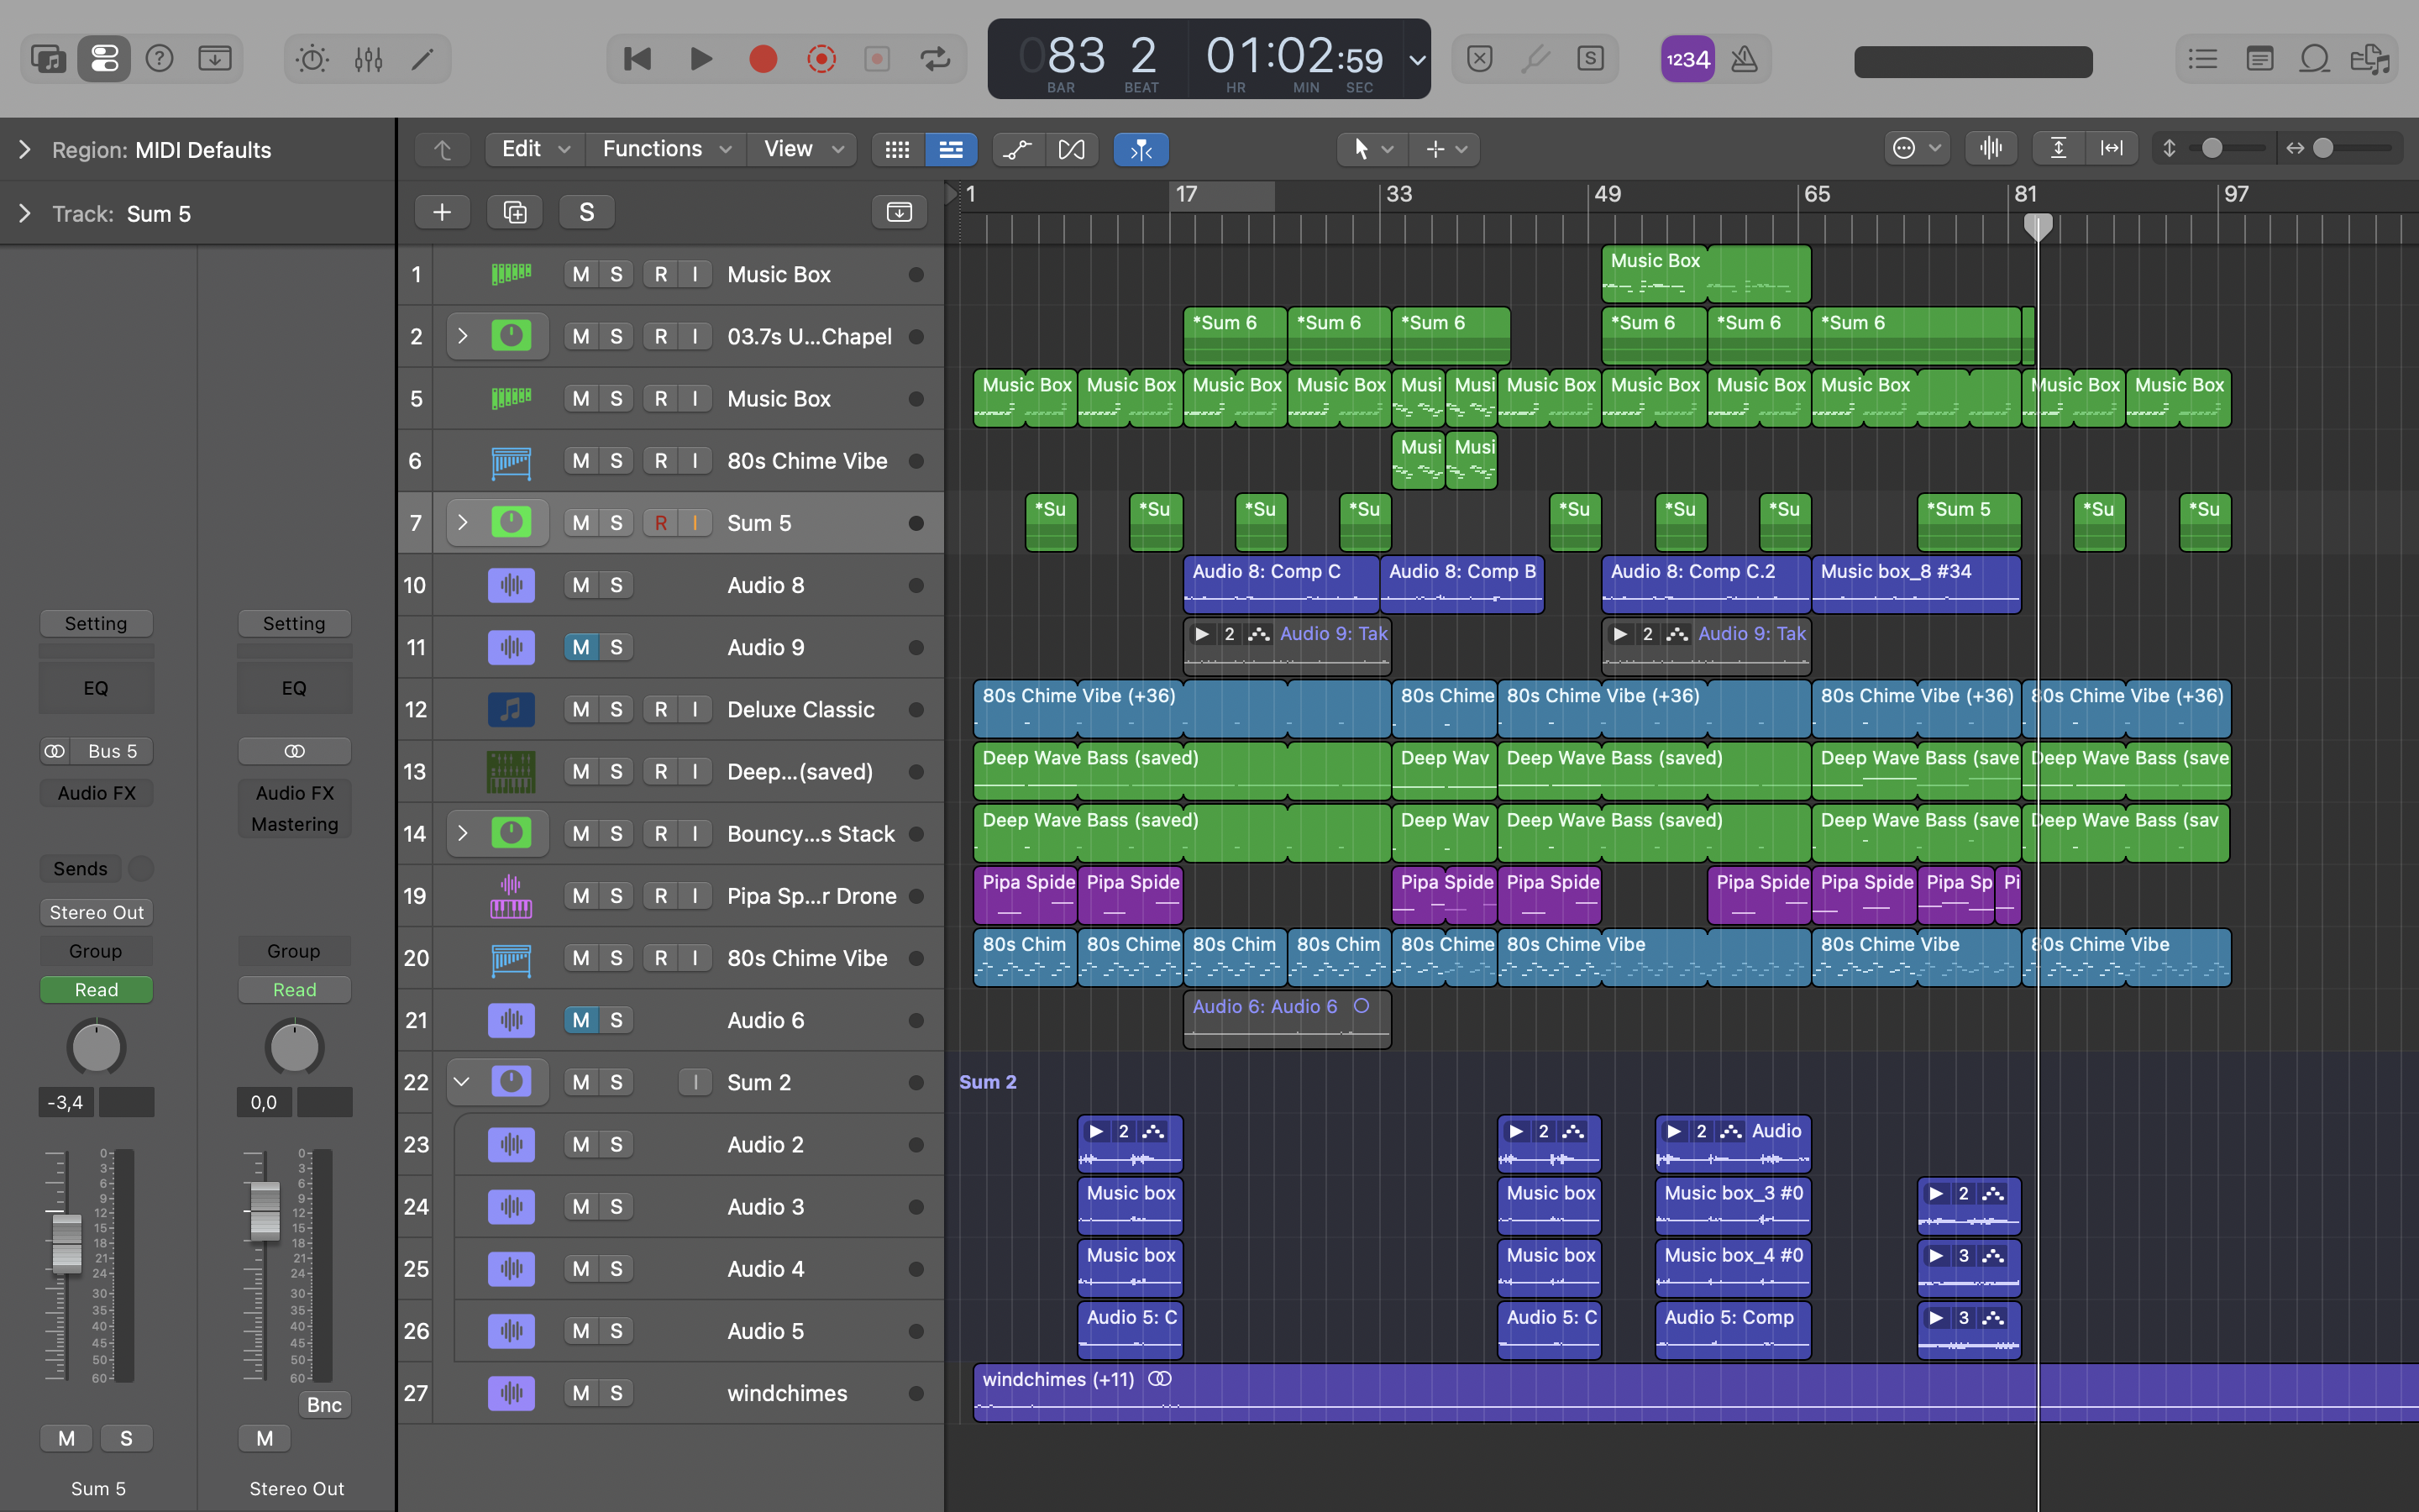Mute the Audio 8 track
The height and width of the screenshot is (1512, 2419).
tap(580, 585)
